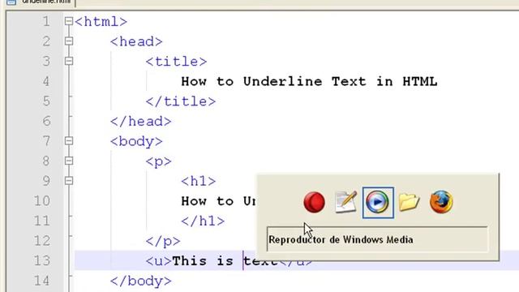The width and height of the screenshot is (519, 292).
Task: Click the closing </h1> tag
Action: click(203, 221)
